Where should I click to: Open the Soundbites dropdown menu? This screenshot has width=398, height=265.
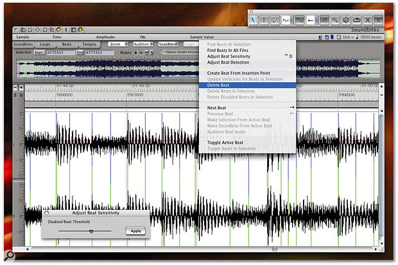(x=169, y=44)
